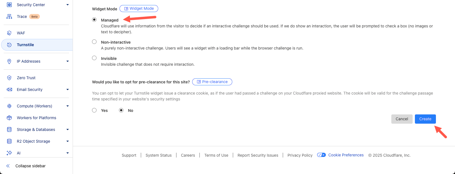Image resolution: width=455 pixels, height=174 pixels.
Task: Select the Non-interactive widget mode
Action: coord(94,41)
